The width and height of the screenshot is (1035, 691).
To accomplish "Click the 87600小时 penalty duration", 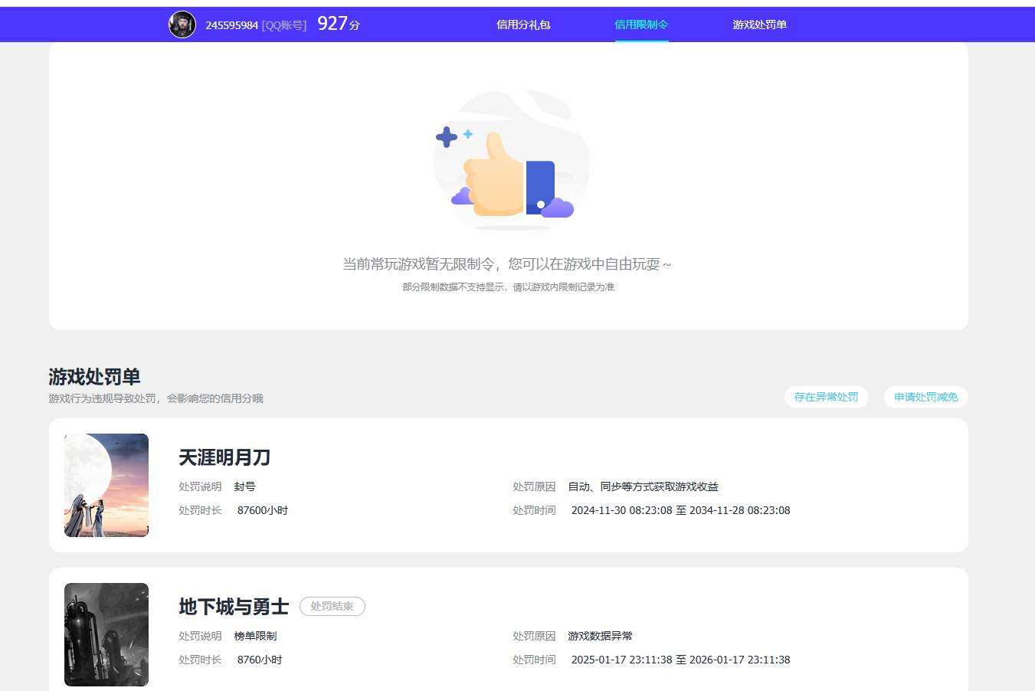I will click(263, 510).
